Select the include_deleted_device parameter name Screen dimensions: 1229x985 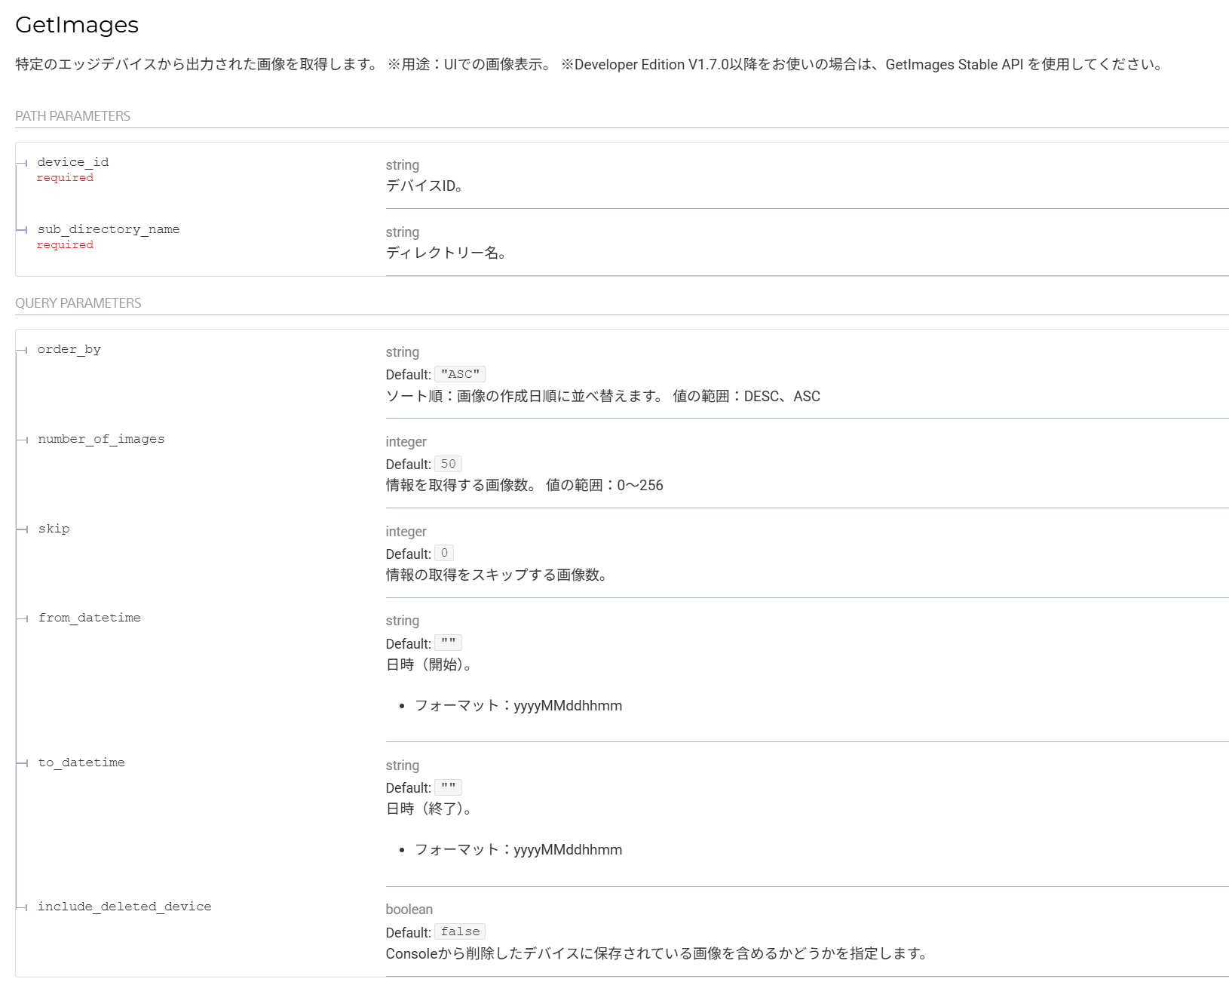[x=124, y=907]
